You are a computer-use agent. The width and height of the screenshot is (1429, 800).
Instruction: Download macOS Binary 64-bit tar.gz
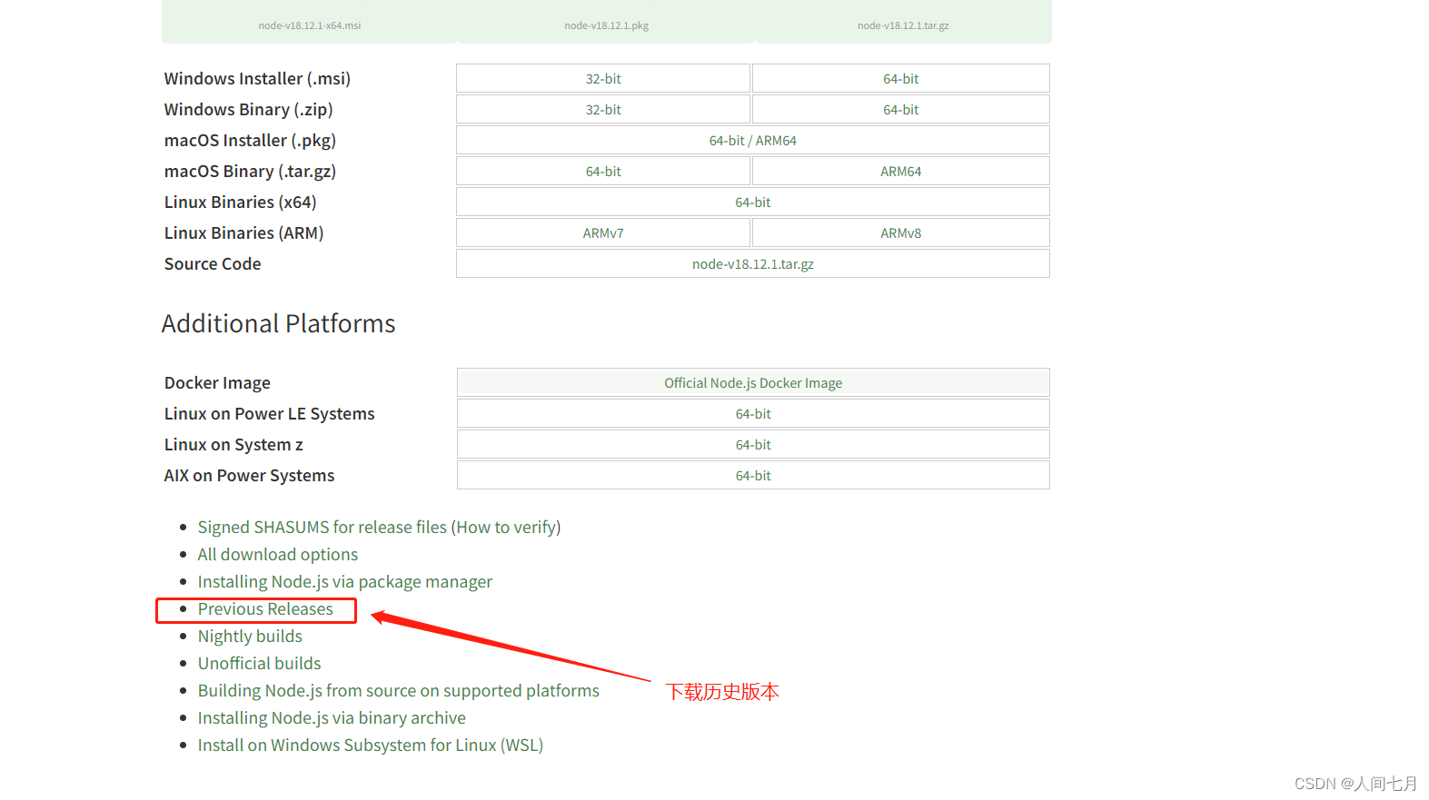tap(603, 172)
